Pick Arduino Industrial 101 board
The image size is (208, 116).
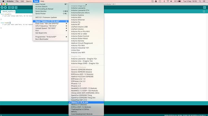pos(86,48)
